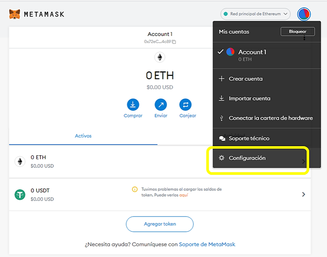Click the Canjear label
The image size is (327, 257).
pos(188,116)
